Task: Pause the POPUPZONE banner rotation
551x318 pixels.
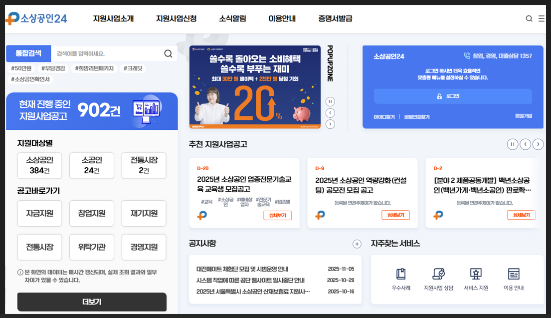Action: 330,102
